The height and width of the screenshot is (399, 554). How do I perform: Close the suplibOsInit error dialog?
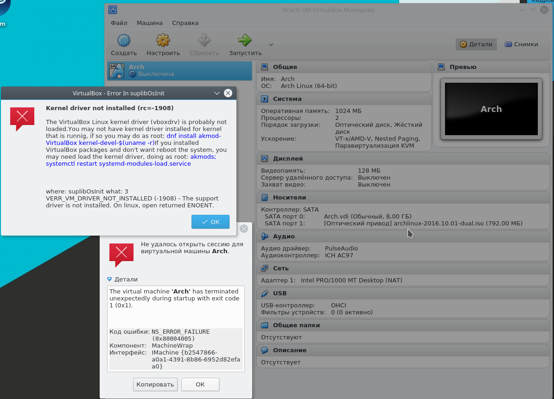coord(228,93)
